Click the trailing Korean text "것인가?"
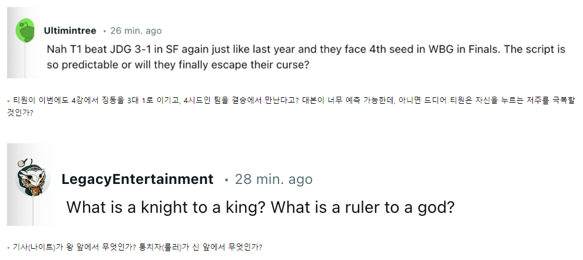Viewport: 583px width, 260px height. 20,113
